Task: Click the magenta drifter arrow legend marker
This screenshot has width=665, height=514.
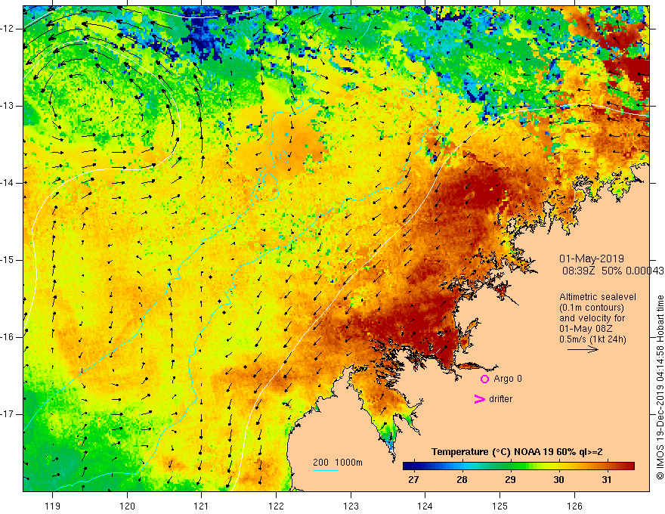Action: point(480,399)
